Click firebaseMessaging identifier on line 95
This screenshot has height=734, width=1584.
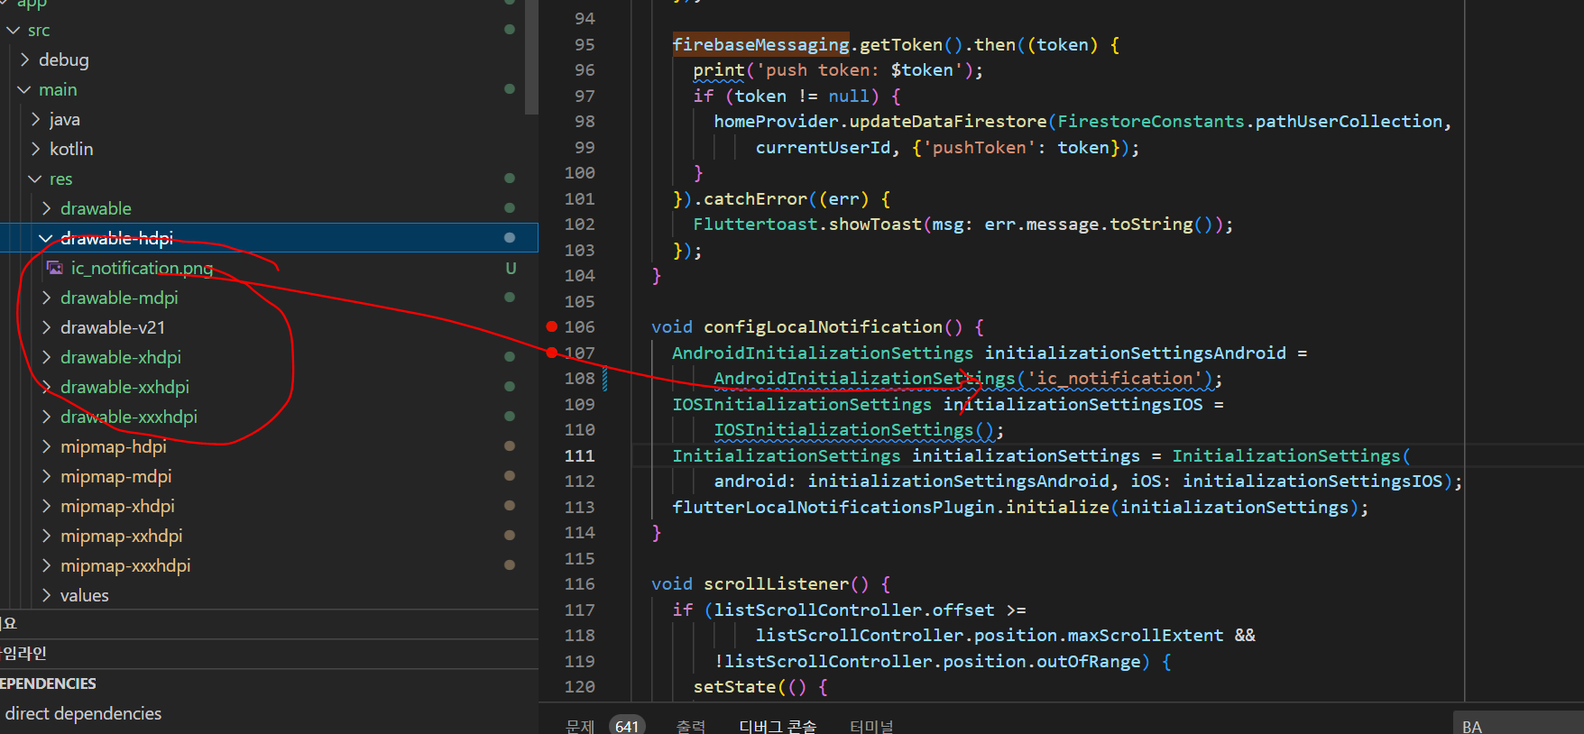(760, 44)
